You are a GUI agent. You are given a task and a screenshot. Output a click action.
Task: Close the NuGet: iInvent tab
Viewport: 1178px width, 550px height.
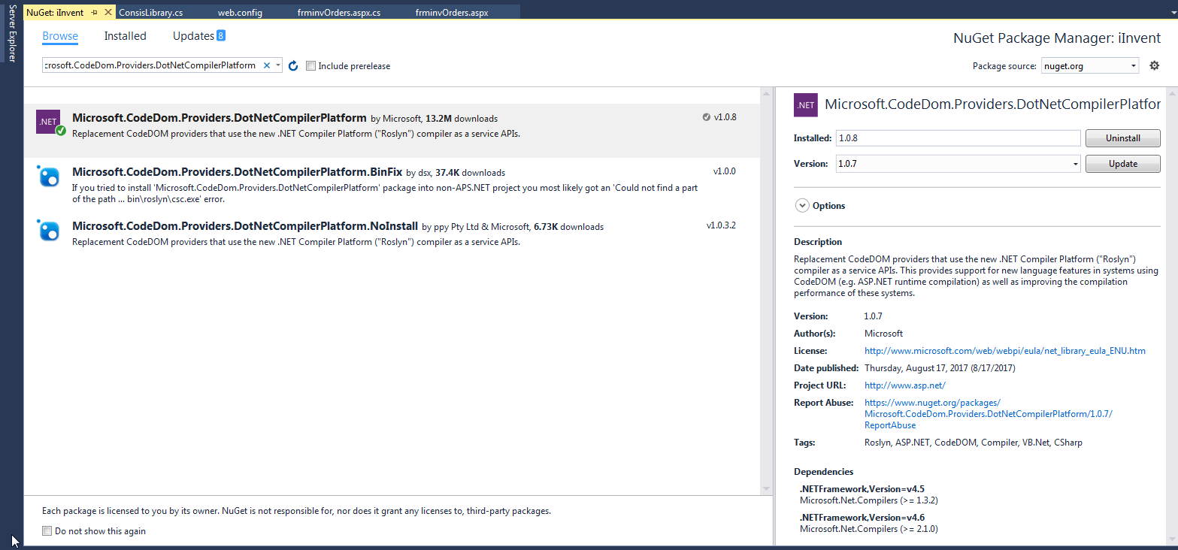pyautogui.click(x=109, y=13)
